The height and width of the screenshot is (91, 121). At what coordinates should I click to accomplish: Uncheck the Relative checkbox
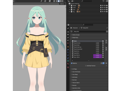point(72,63)
